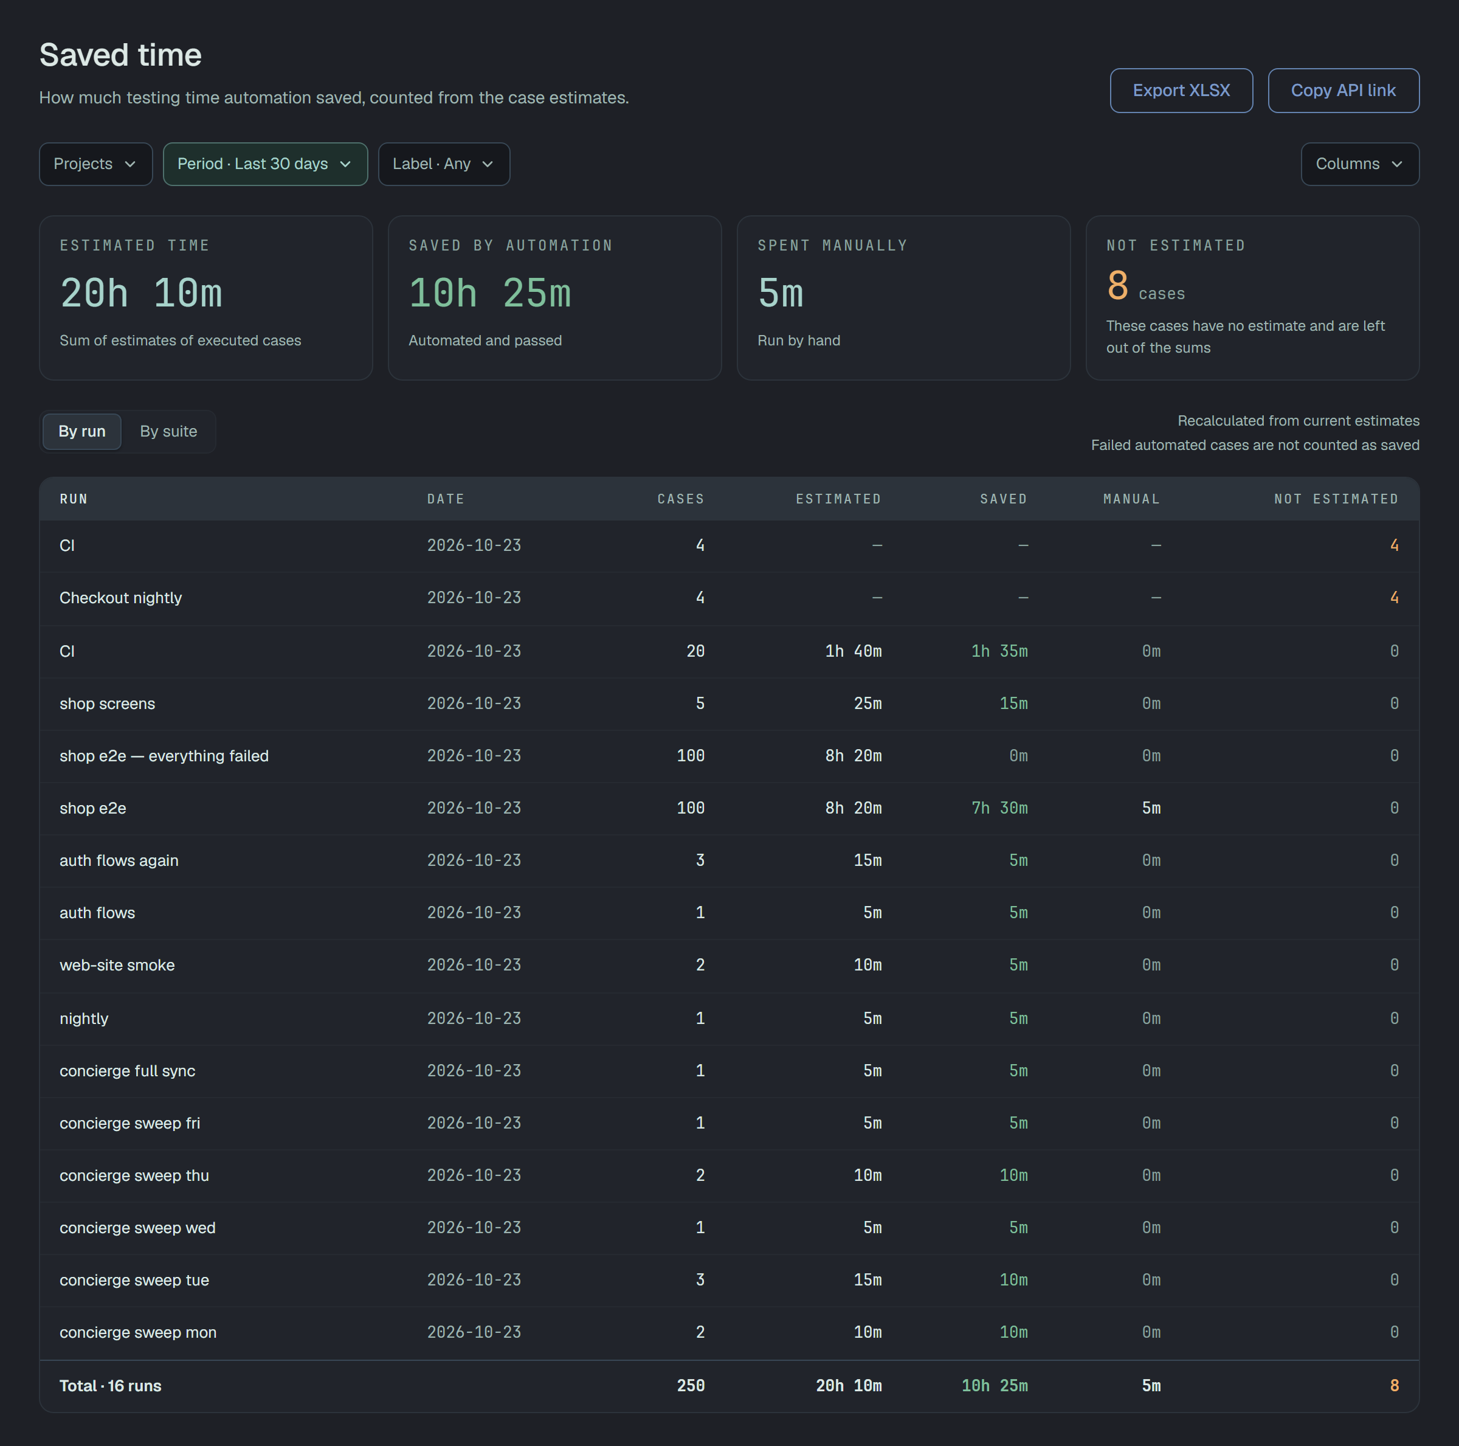
Task: Open the concierge sweep tue run
Action: pyautogui.click(x=729, y=1281)
